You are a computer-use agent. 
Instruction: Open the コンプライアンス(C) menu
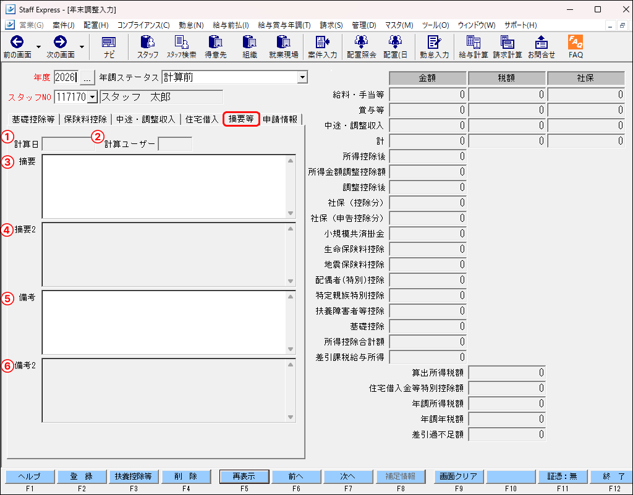pyautogui.click(x=143, y=25)
